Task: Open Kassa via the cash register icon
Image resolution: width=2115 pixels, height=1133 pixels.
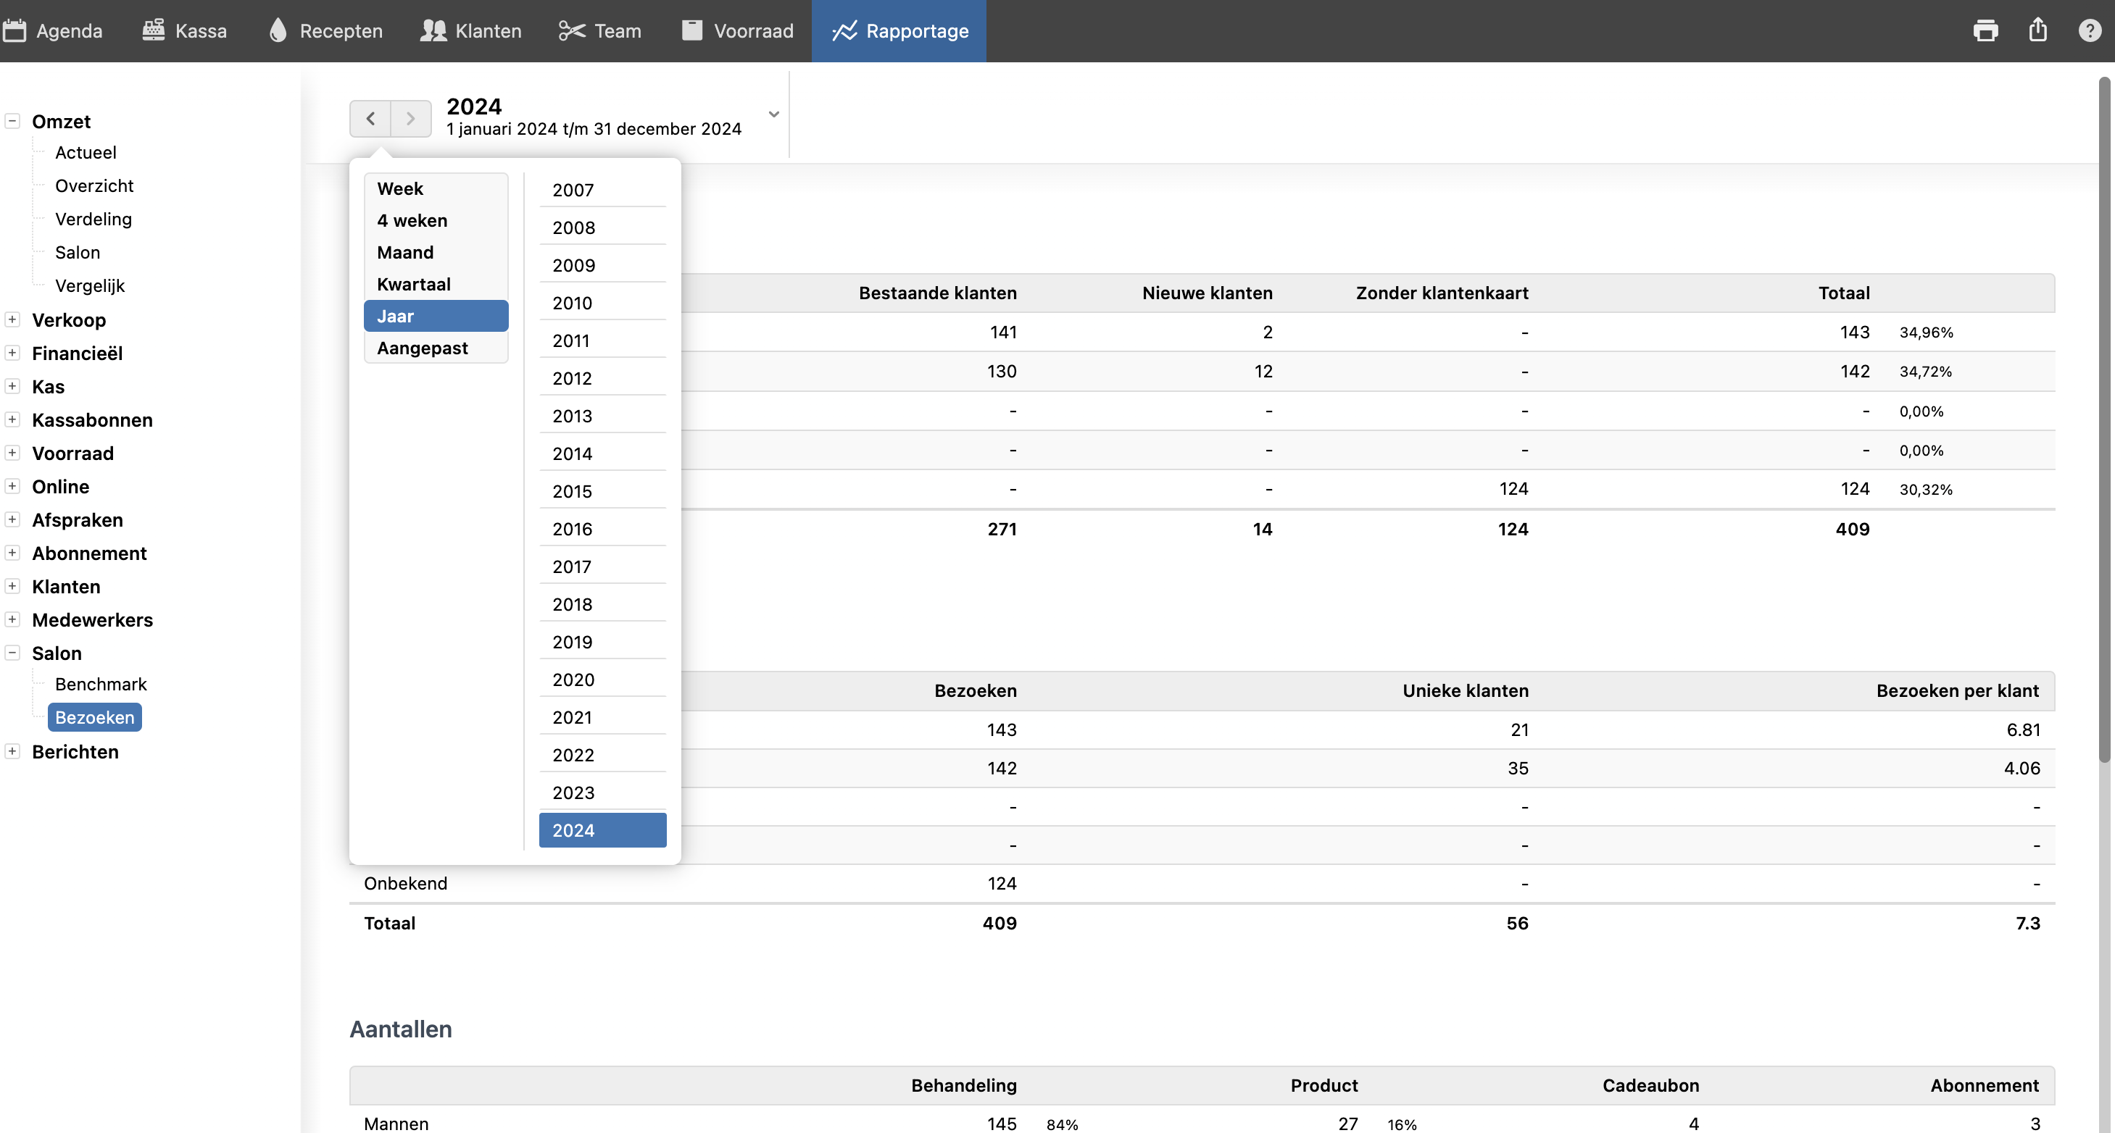Action: point(154,31)
